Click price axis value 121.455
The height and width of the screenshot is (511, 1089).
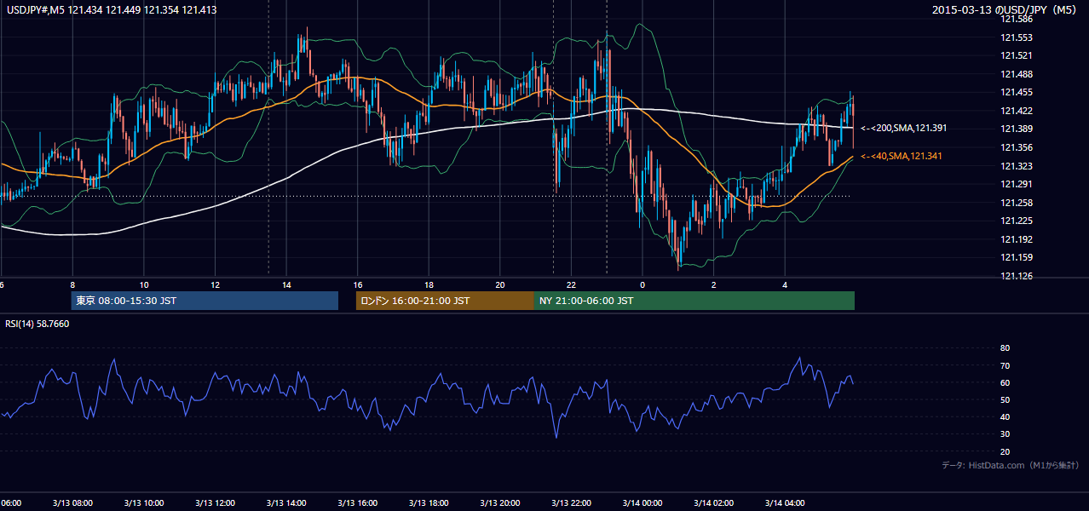(x=1016, y=93)
